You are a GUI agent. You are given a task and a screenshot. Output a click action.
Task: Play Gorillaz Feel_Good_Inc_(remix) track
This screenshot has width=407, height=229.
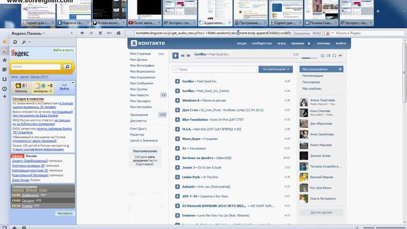177,91
